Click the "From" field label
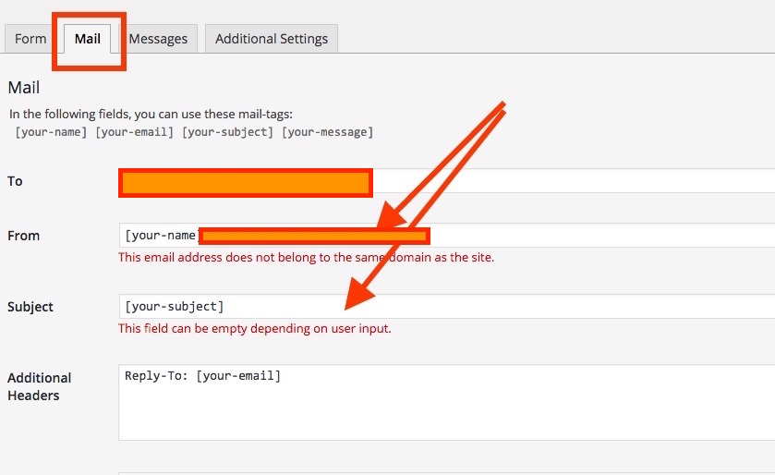Viewport: 775px width, 475px height. (24, 236)
